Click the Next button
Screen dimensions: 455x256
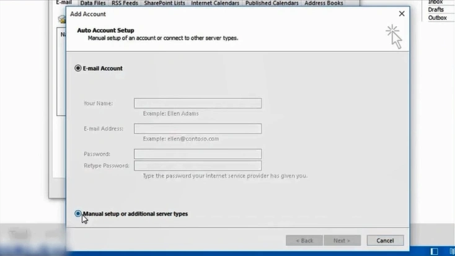(x=342, y=241)
